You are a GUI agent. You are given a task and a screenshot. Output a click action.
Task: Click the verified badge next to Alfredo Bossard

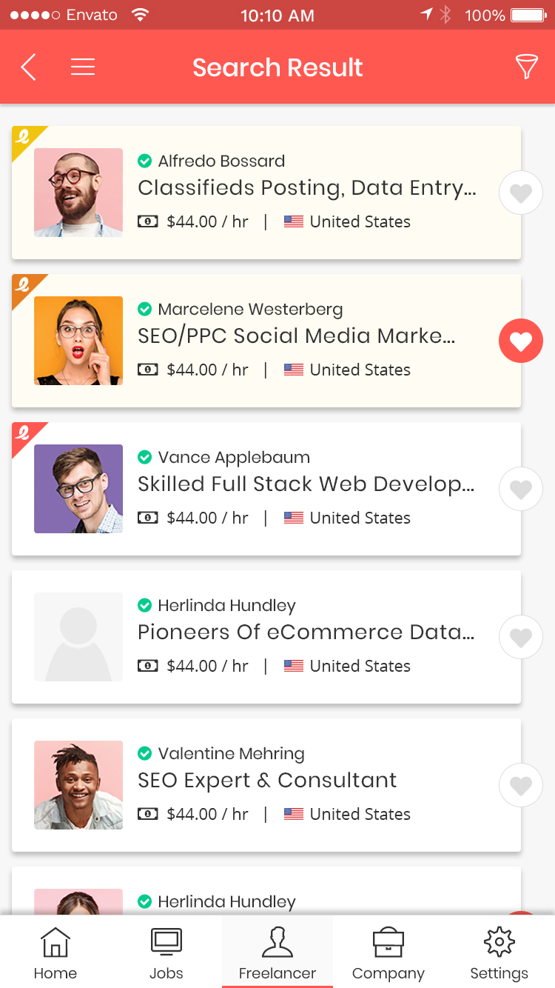144,161
